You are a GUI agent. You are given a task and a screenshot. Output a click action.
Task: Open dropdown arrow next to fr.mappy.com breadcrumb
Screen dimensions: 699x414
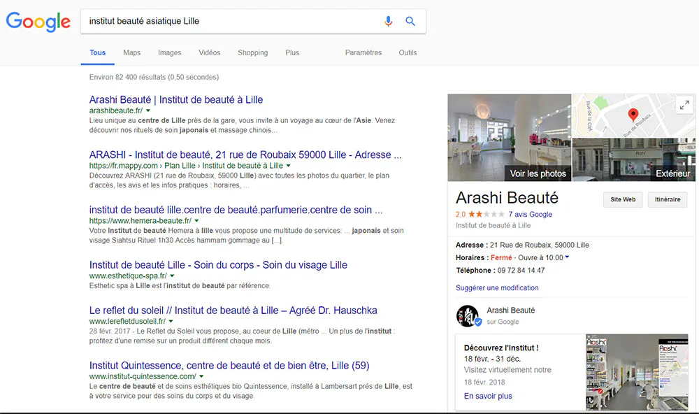tap(289, 166)
